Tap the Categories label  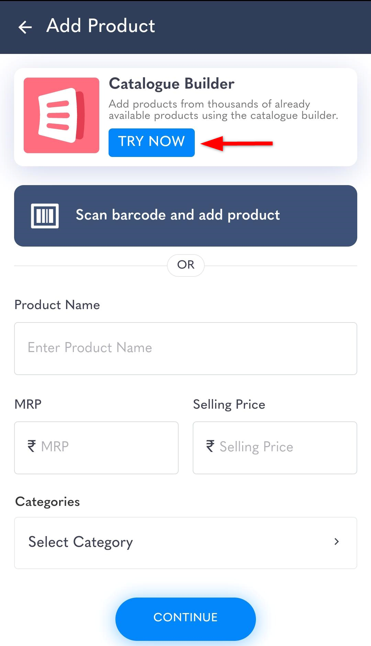tap(47, 502)
